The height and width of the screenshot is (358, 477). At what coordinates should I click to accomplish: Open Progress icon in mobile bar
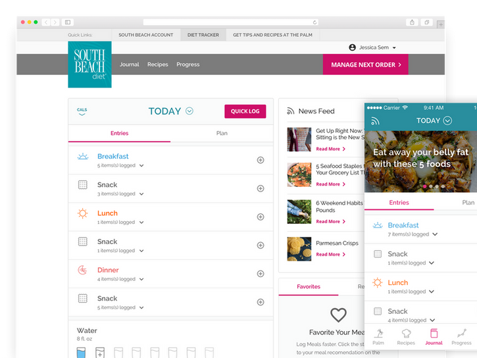[461, 337]
